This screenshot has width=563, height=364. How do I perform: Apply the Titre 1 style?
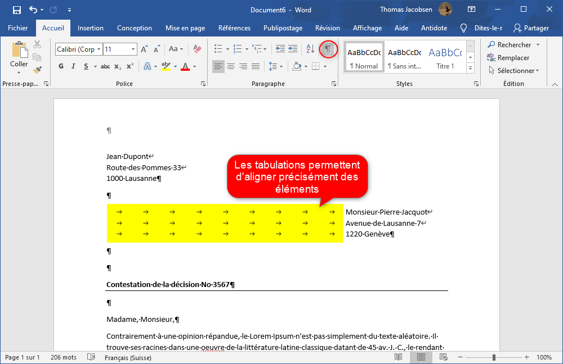(445, 57)
